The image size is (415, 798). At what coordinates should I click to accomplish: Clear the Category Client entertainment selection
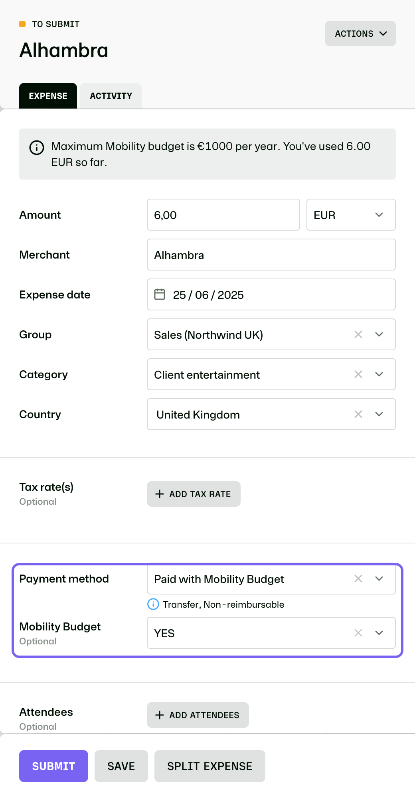(358, 374)
